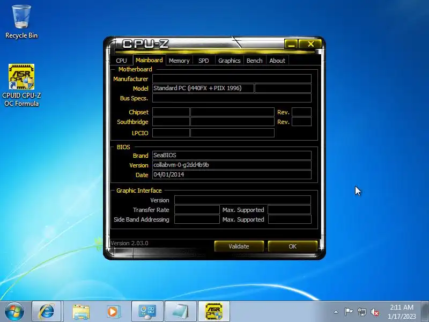
Task: Go to the About tab
Action: (277, 61)
